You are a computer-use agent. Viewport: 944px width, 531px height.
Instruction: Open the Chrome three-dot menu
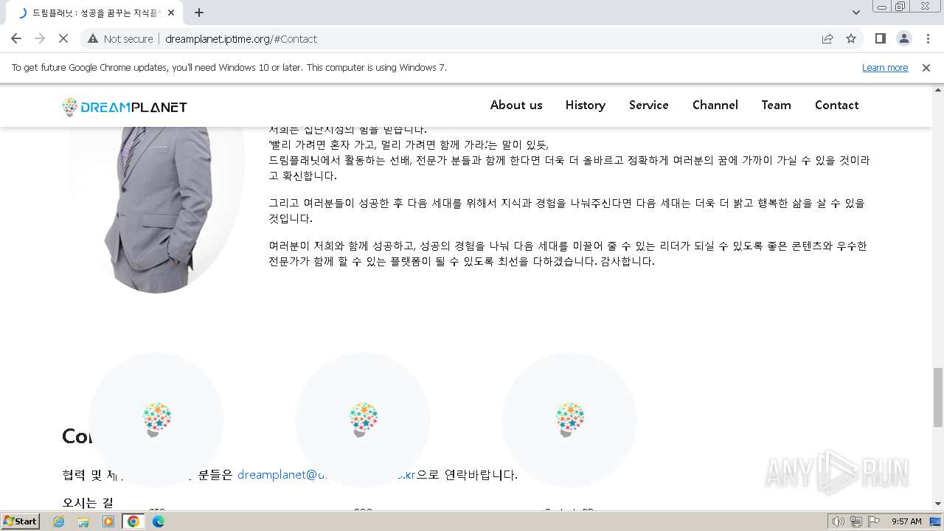(x=928, y=38)
